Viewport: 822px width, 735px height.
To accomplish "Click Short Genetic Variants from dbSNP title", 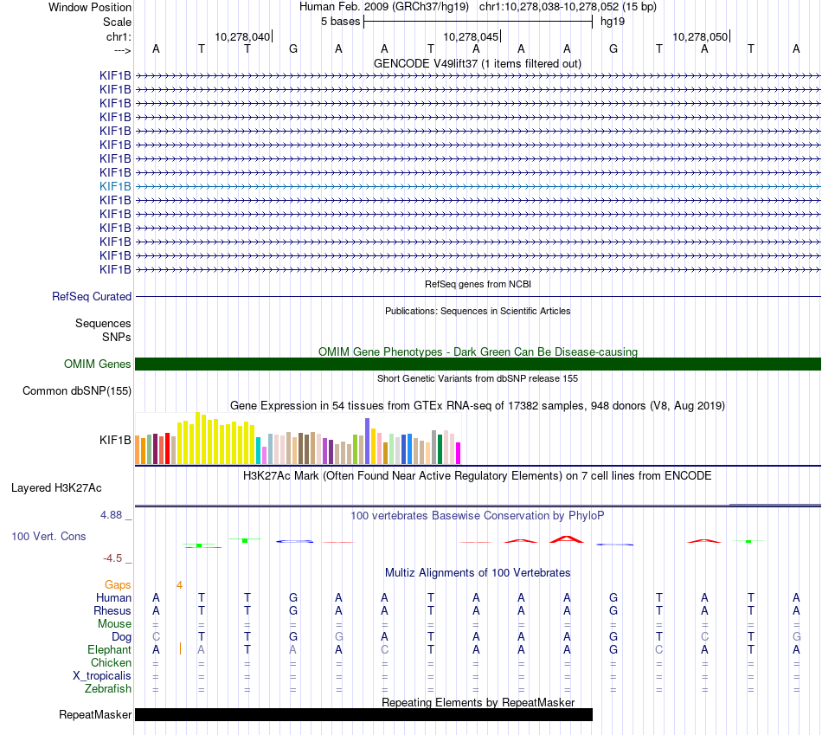I will tap(478, 378).
